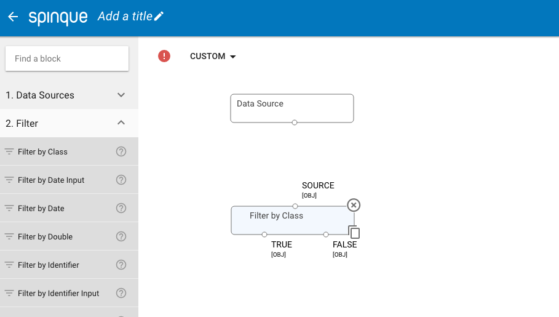Duplicate the Filter by Class block
Viewport: 559px width, 317px height.
coord(354,232)
